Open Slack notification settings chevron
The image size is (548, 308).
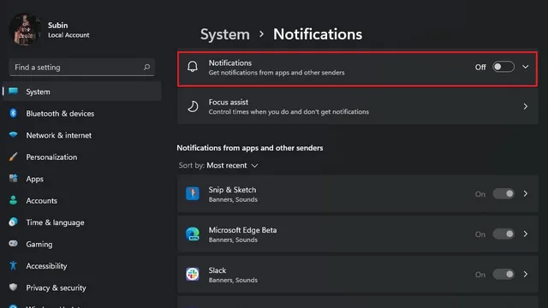(525, 274)
